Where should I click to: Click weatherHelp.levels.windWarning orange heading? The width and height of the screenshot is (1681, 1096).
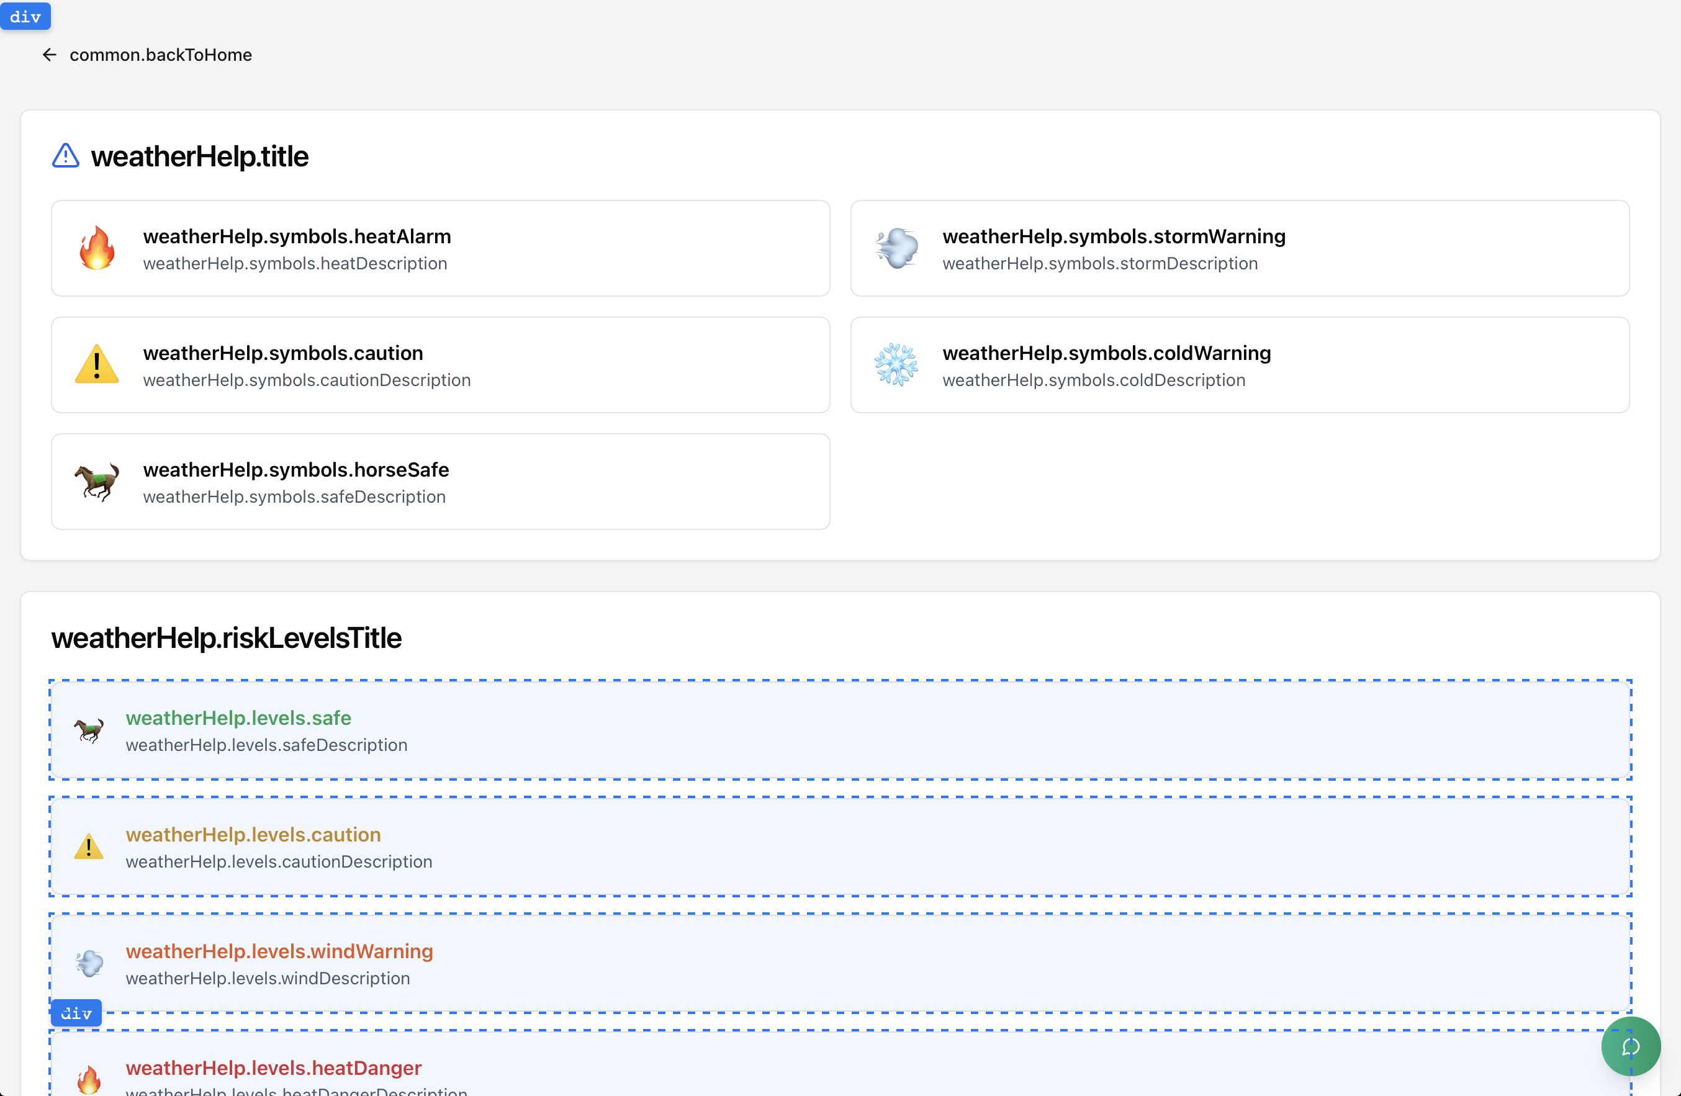pos(279,951)
